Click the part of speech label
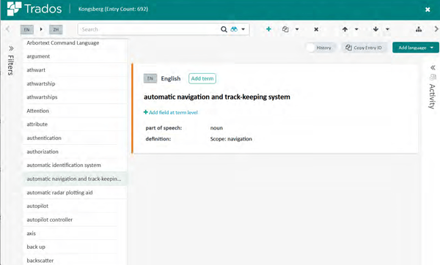This screenshot has width=440, height=265. point(164,128)
